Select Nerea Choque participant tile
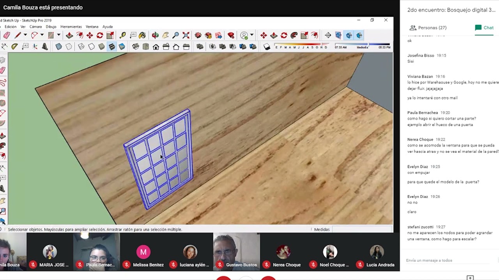This screenshot has width=499, height=280. point(283,251)
